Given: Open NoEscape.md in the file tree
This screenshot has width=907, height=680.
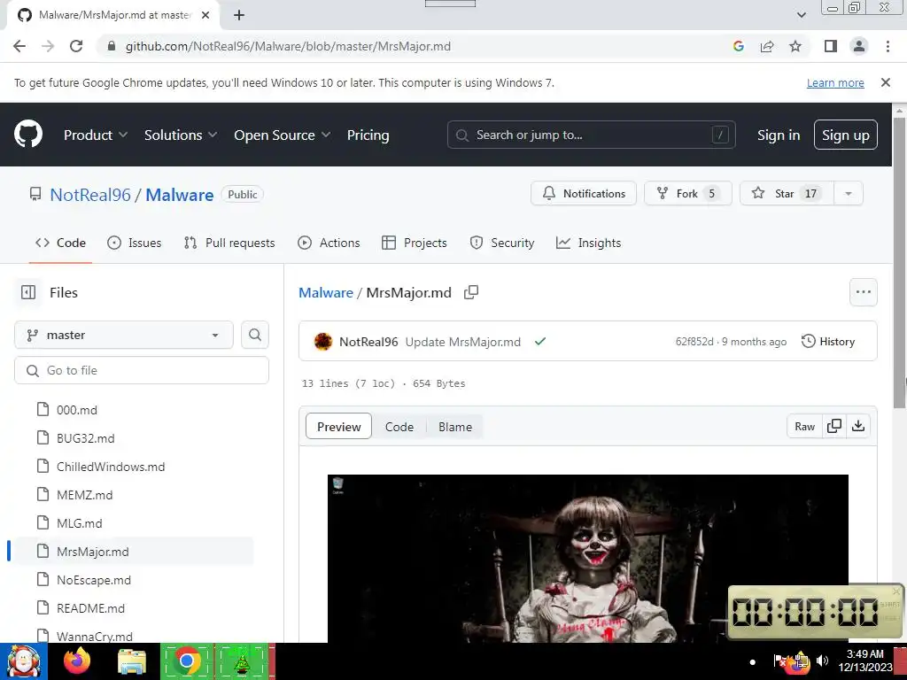Looking at the screenshot, I should [x=94, y=580].
